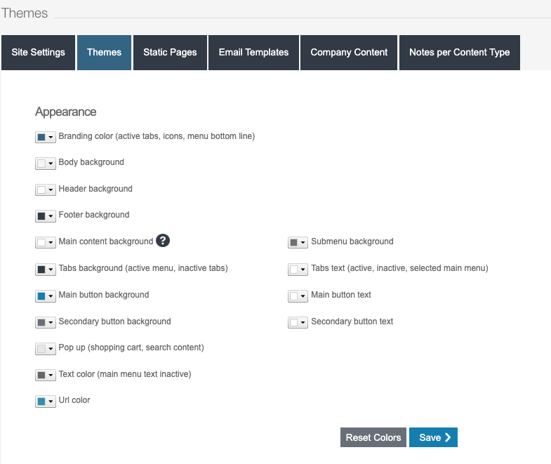
Task: Open the Url color swatch
Action: coord(45,401)
